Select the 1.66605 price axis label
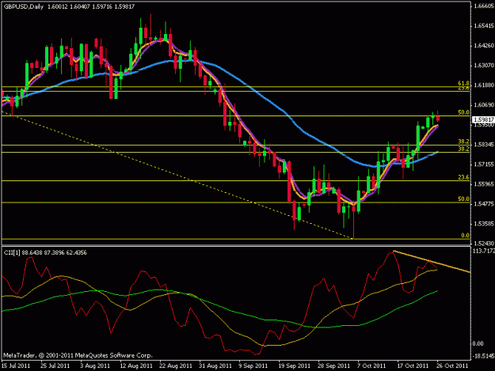 tap(484, 6)
